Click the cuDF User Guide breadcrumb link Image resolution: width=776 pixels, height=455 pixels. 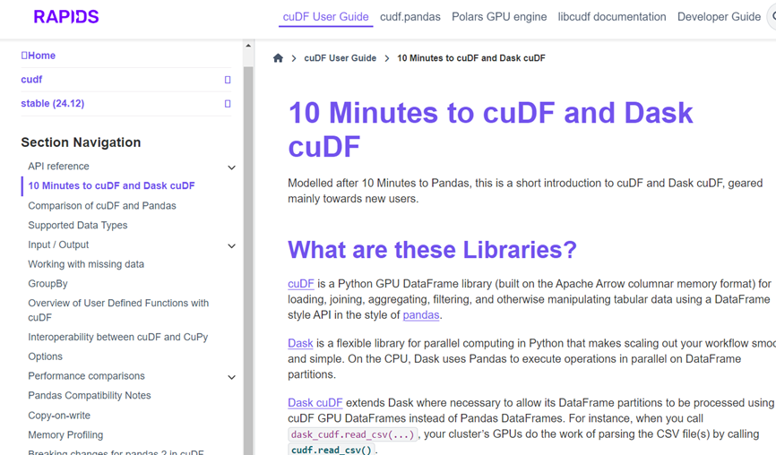click(x=340, y=58)
